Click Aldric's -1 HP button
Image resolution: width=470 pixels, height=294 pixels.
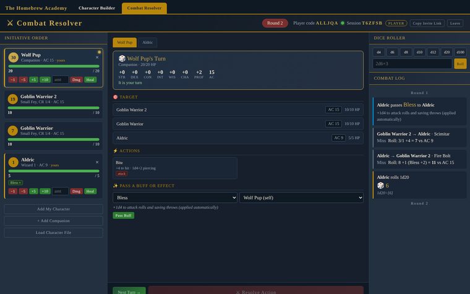(13, 191)
